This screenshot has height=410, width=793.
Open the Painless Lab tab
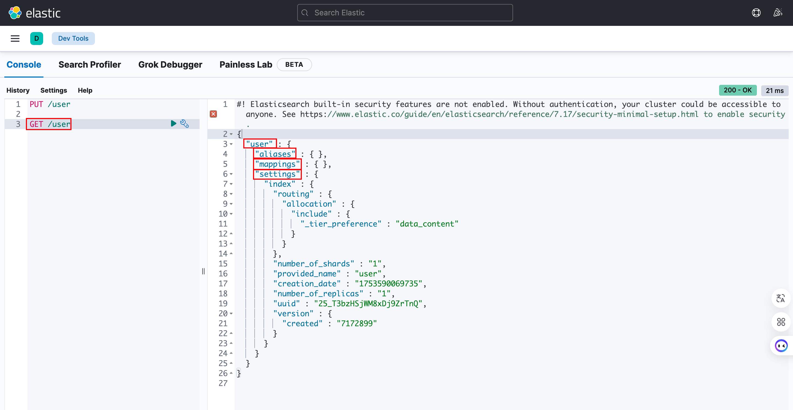(246, 65)
